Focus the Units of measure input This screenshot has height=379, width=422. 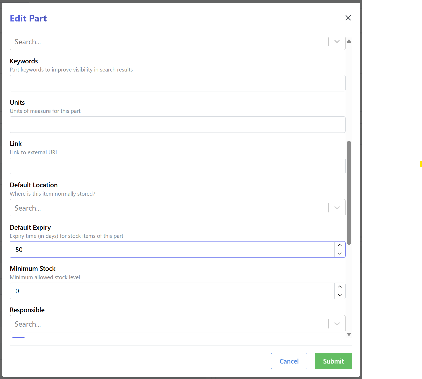pyautogui.click(x=177, y=125)
